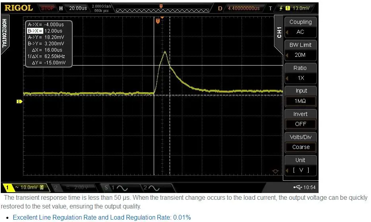Click the menu page down arrow icon
Screen dimensions: 371x222
click(275, 171)
